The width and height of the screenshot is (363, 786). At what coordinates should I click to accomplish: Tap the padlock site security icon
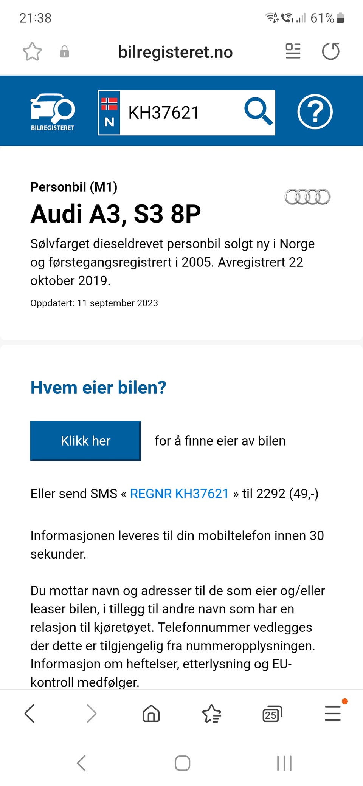[65, 52]
